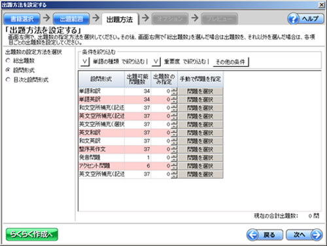The image size is (327, 246).
Task: Click 問題を選択 for 単語和訳 row
Action: (x=200, y=92)
